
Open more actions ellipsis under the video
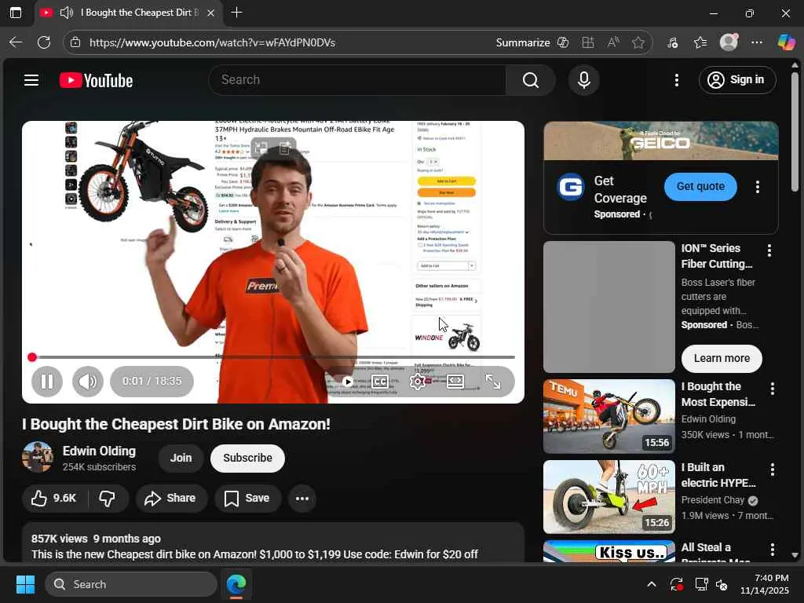click(302, 498)
